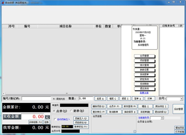Click the 换收银员 button
186x135 pixels.
[130, 112]
